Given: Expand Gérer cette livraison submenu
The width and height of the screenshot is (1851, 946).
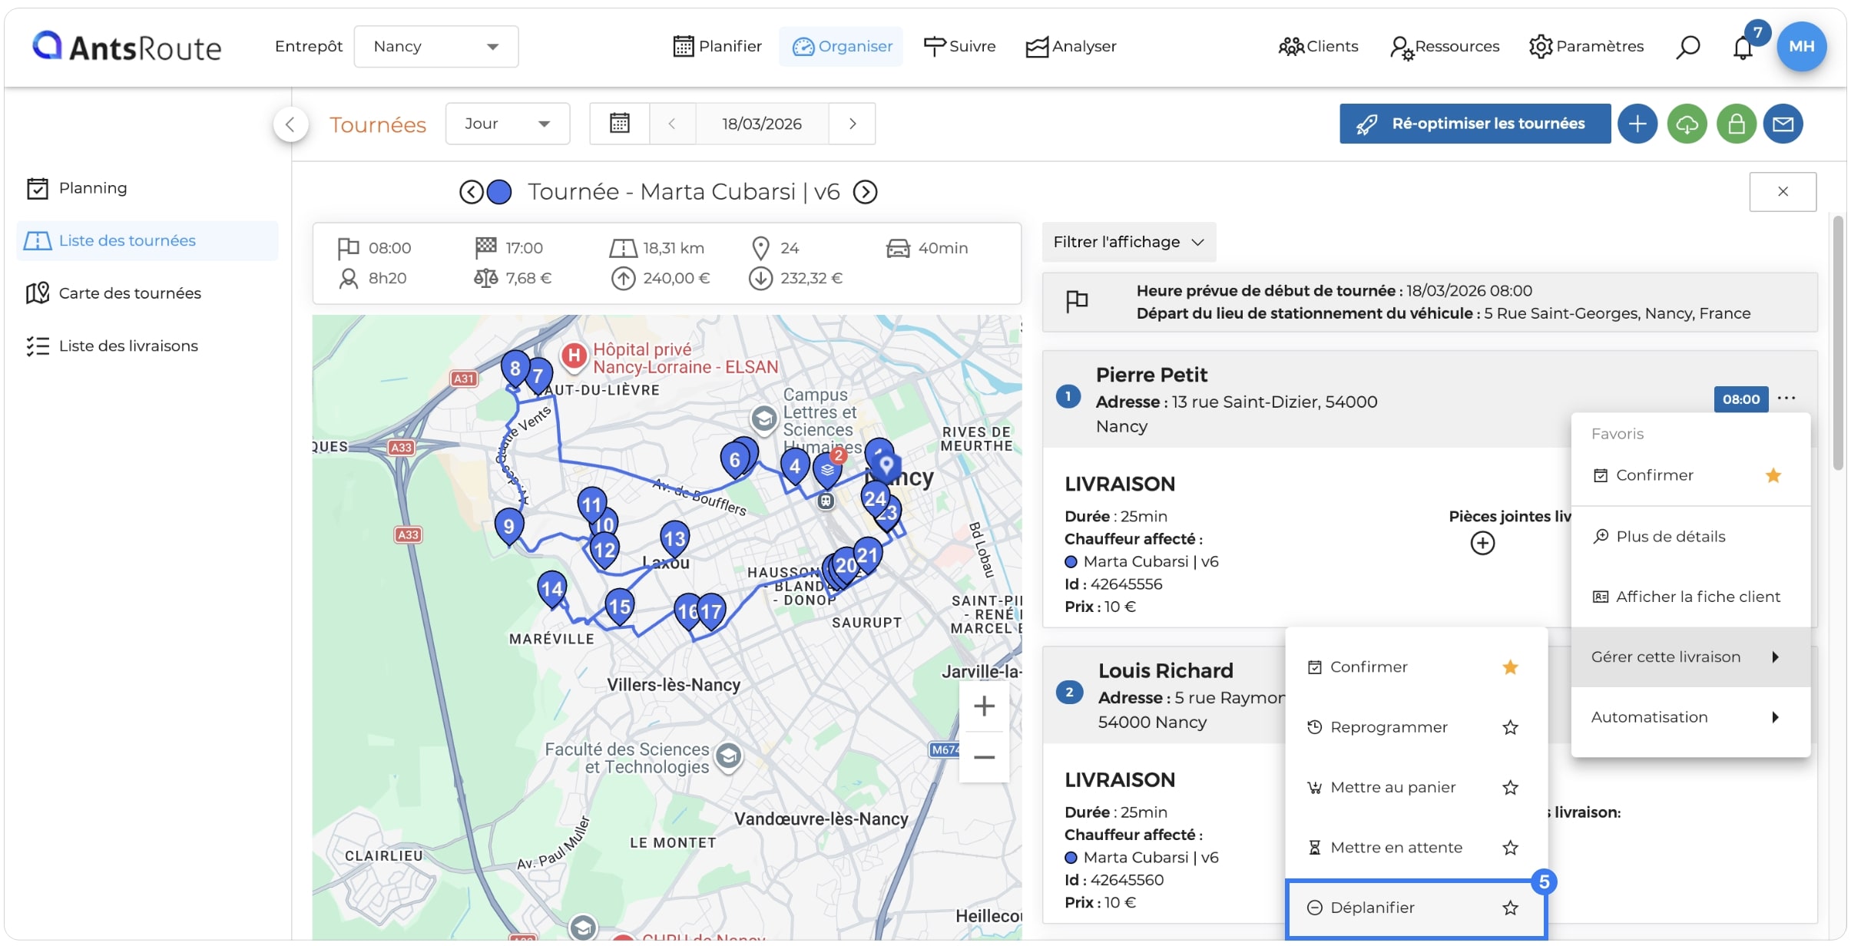Looking at the screenshot, I should pyautogui.click(x=1690, y=657).
